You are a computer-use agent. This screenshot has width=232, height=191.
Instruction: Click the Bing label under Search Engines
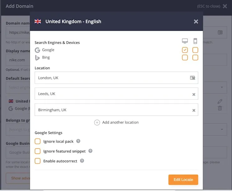(46, 57)
